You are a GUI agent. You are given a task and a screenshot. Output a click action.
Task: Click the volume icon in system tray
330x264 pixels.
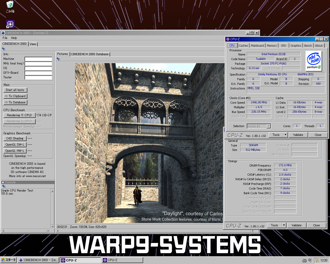[310, 260]
